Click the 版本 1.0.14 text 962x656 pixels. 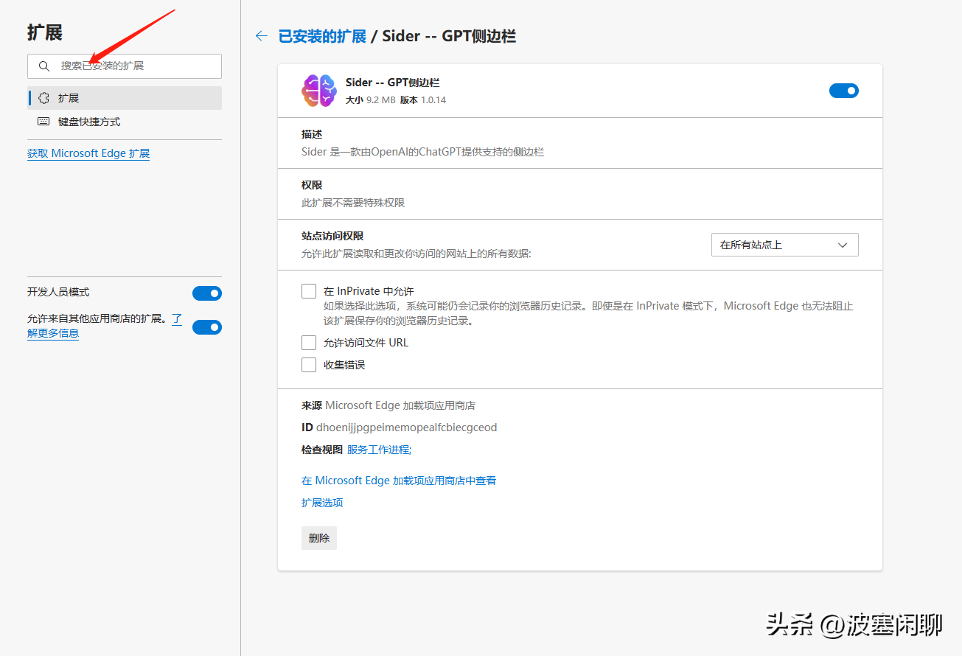(423, 100)
